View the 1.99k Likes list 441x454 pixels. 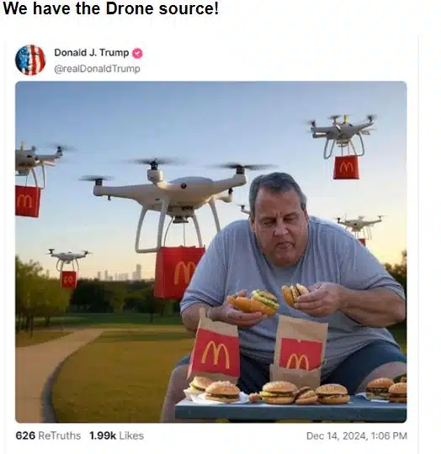tap(117, 436)
